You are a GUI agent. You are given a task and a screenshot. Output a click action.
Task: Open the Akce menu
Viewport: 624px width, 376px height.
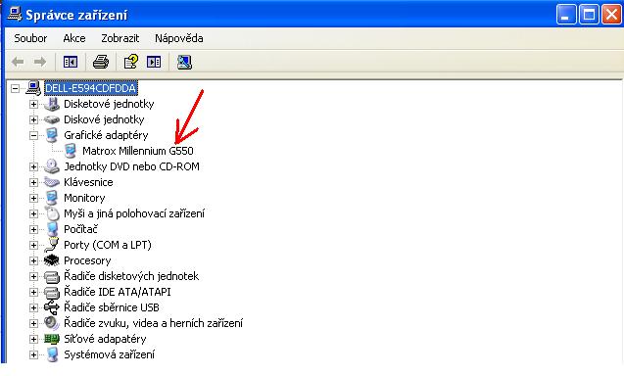point(74,38)
